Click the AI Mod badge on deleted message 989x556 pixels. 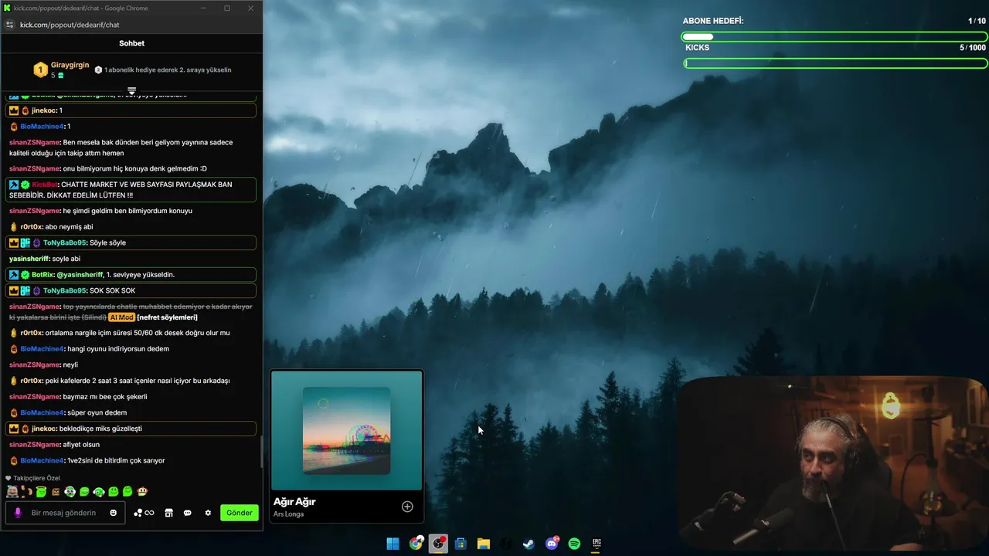coord(121,317)
